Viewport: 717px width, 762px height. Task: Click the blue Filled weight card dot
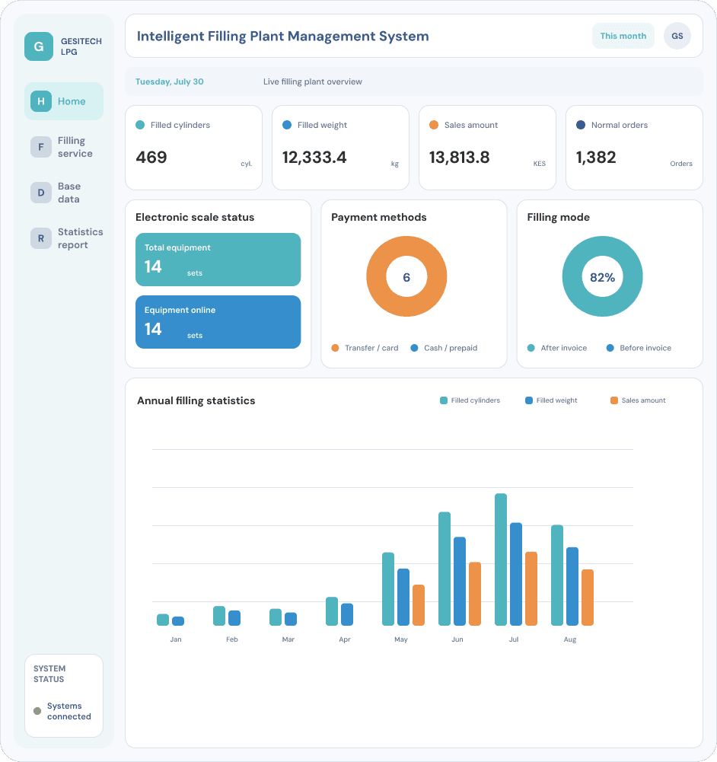pyautogui.click(x=287, y=125)
